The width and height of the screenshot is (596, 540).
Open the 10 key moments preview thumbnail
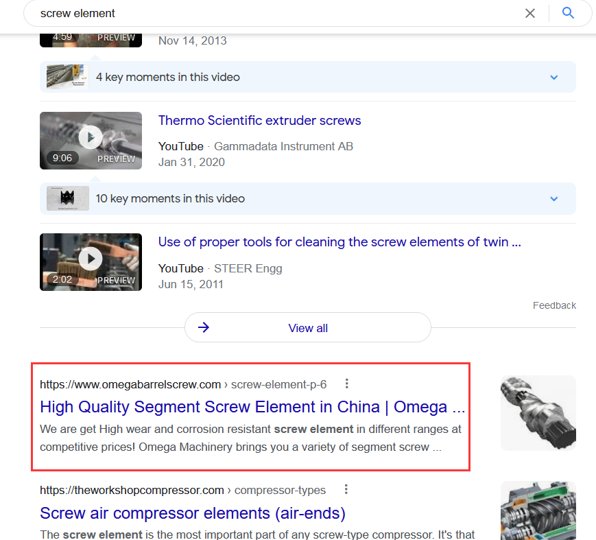tap(68, 198)
